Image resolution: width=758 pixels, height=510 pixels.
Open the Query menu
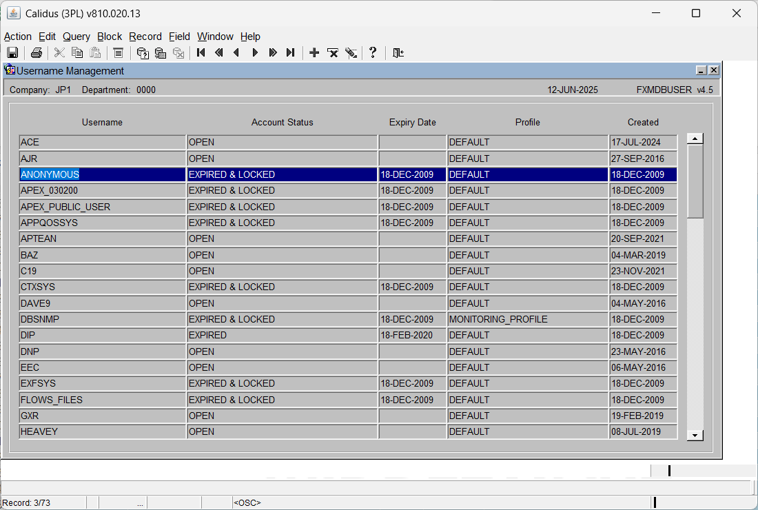(x=76, y=37)
